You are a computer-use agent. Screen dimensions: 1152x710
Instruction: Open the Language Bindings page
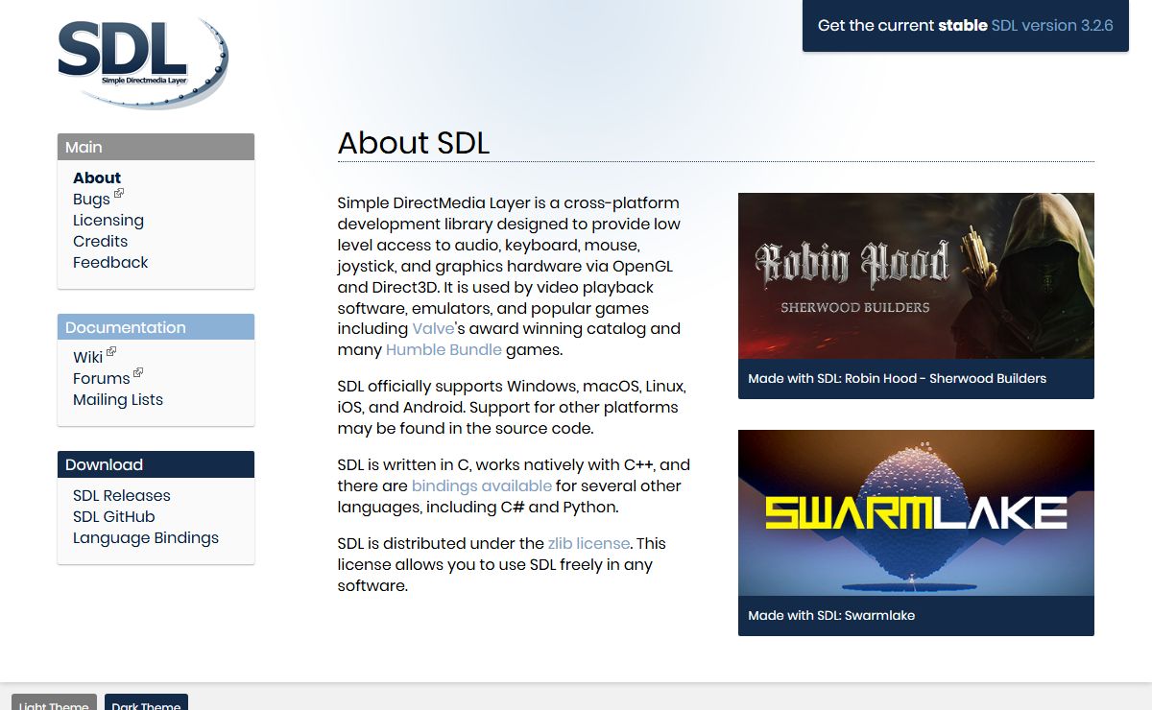click(146, 537)
